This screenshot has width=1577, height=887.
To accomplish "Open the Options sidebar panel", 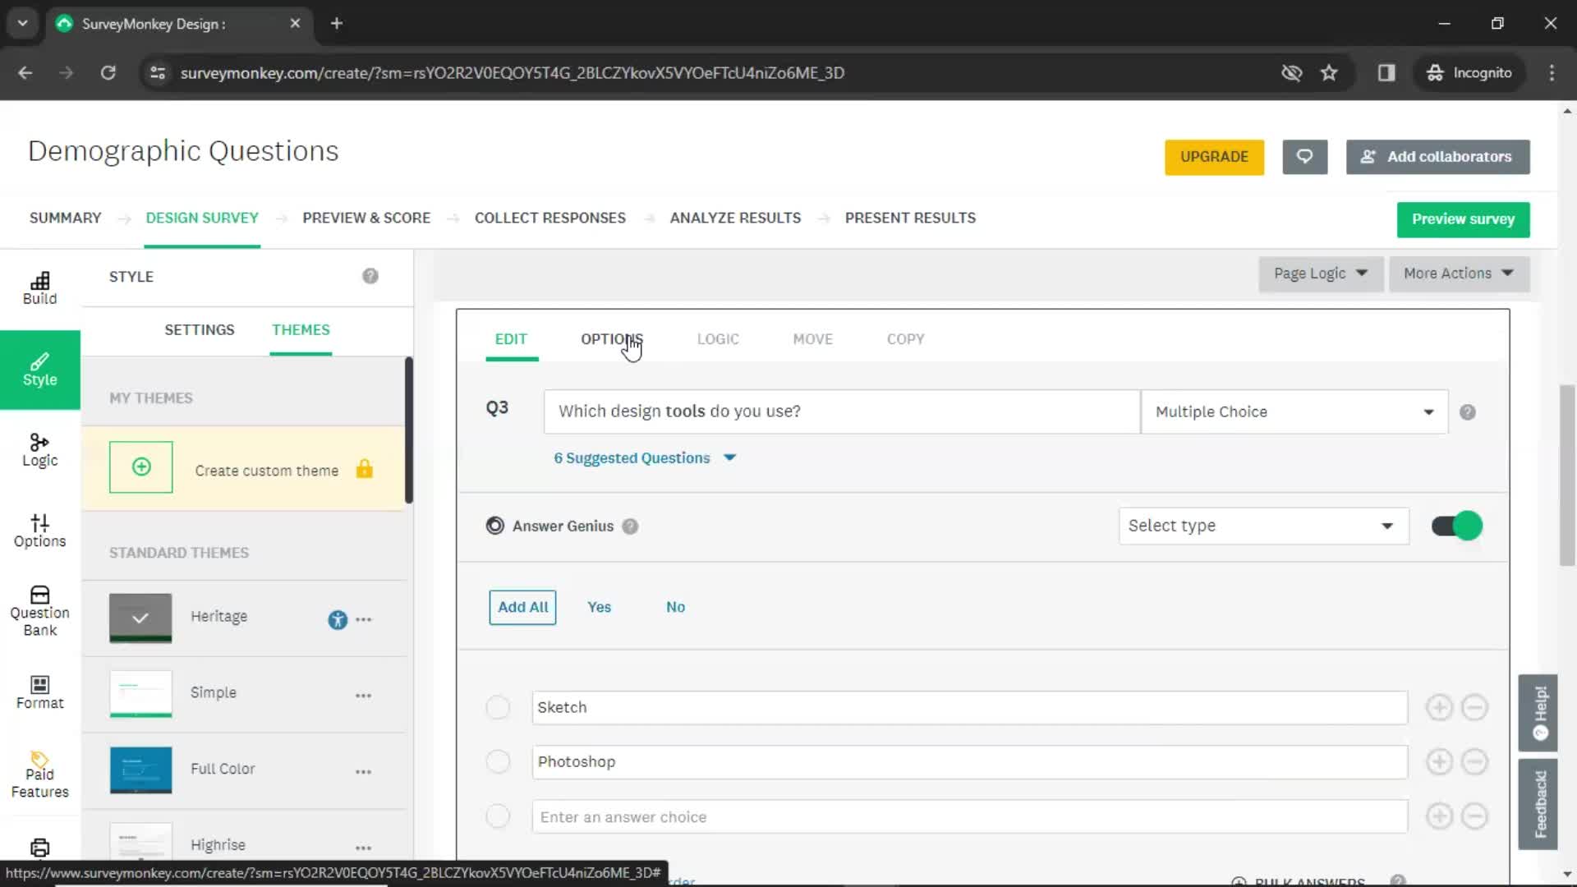I will [x=39, y=531].
